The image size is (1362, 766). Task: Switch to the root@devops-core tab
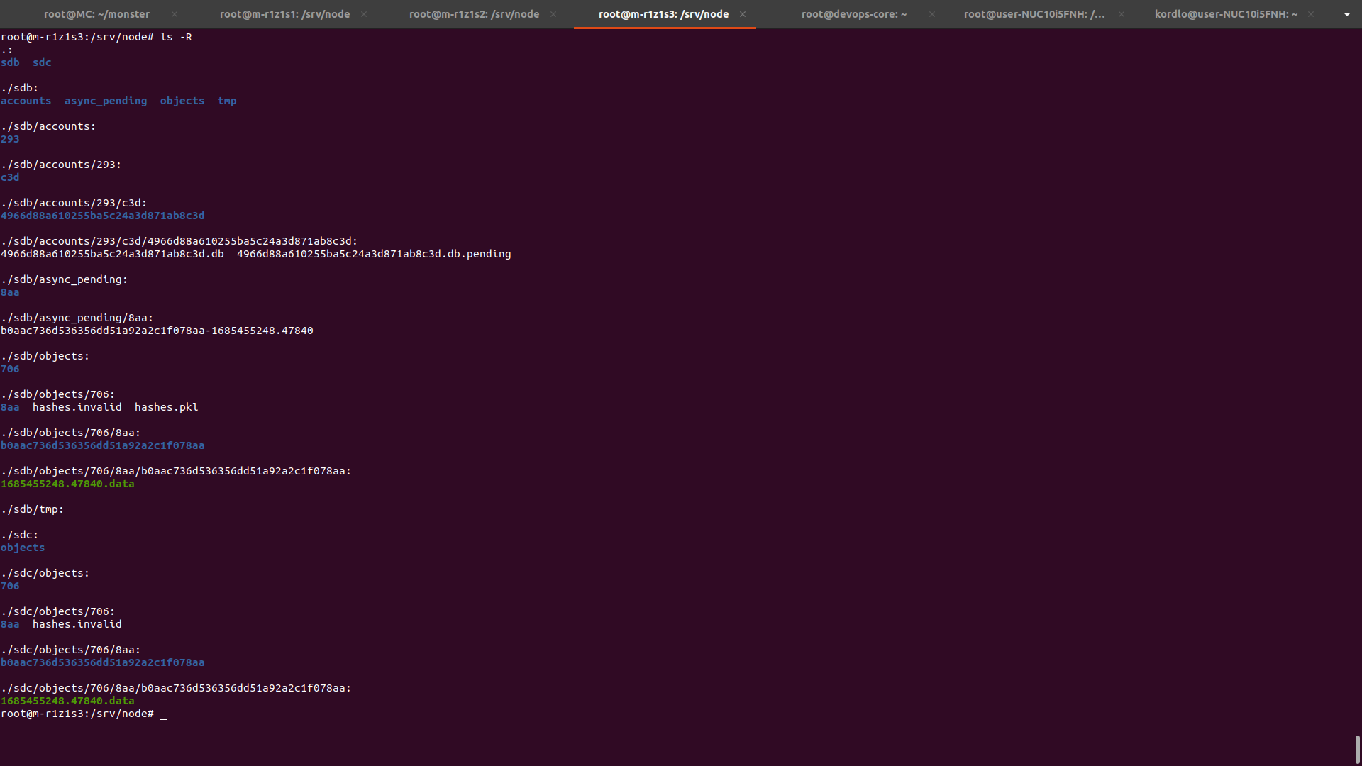853,14
